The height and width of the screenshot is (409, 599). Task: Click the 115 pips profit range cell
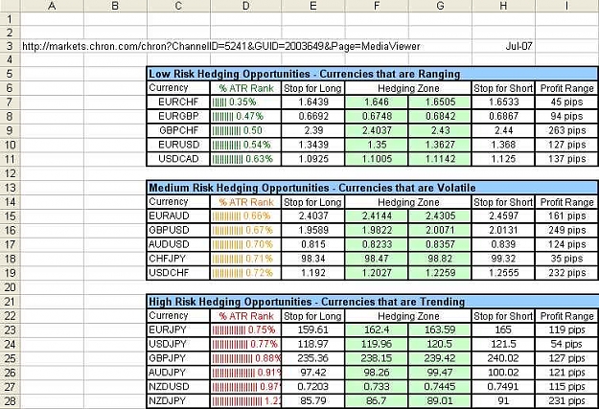pyautogui.click(x=567, y=386)
